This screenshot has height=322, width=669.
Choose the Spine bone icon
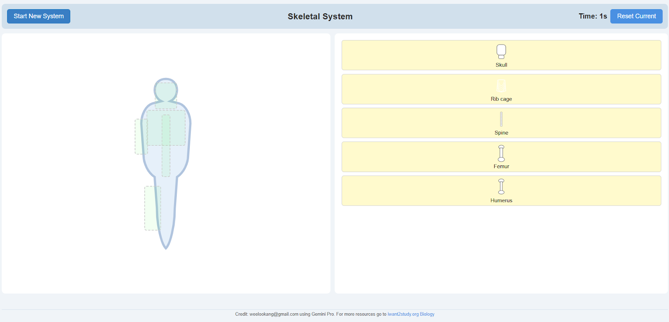(x=501, y=119)
